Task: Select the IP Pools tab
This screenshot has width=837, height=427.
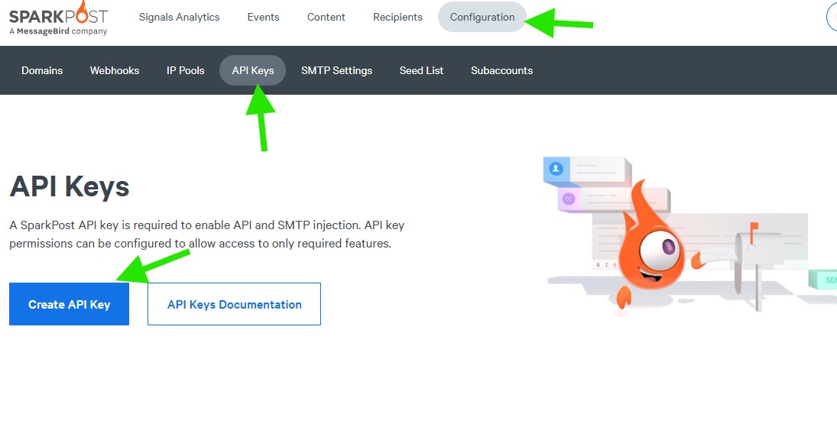Action: point(186,70)
